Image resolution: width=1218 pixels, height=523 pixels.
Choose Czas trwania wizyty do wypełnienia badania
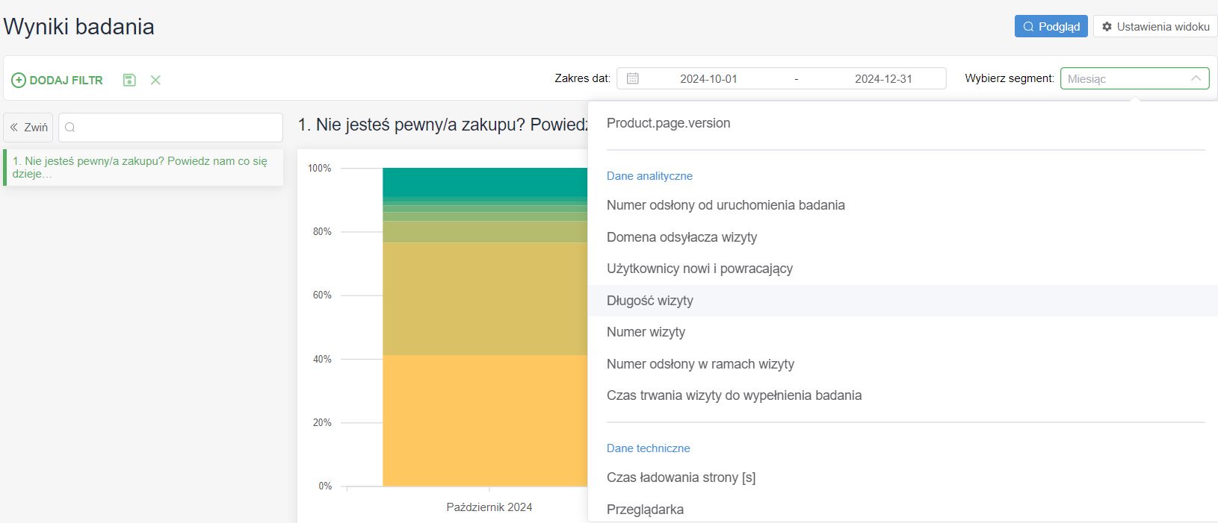pos(903,395)
